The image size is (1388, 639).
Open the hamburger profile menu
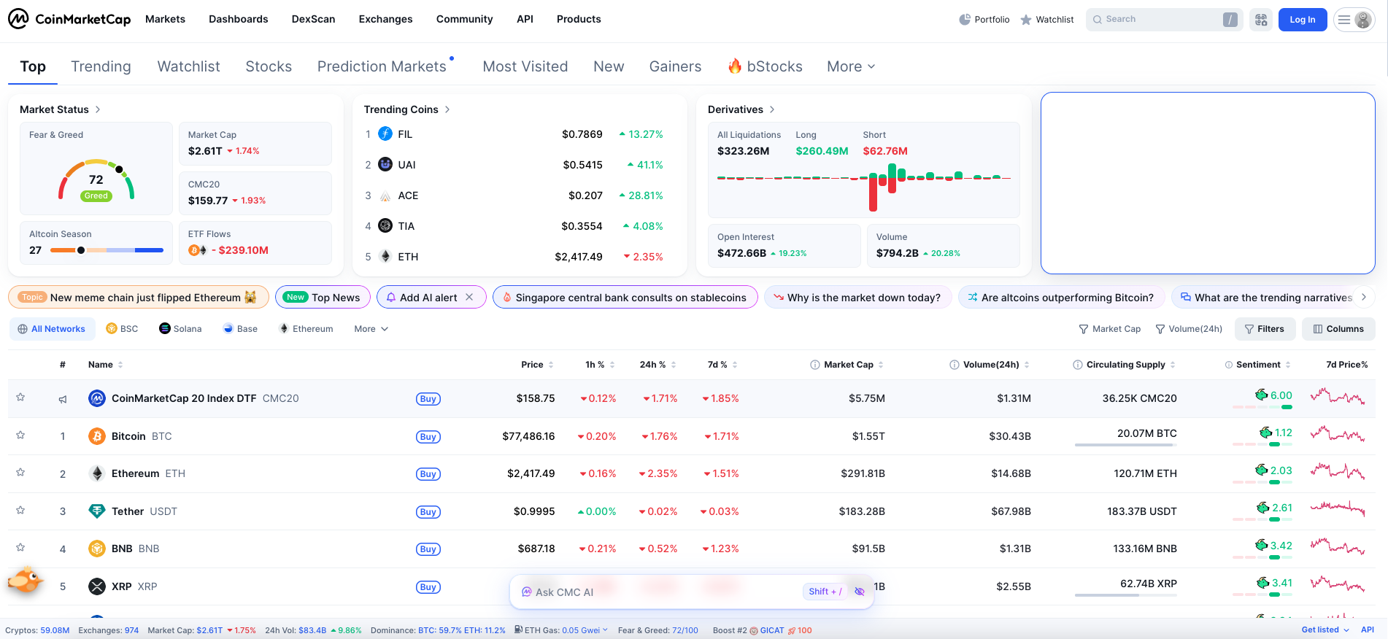1354,20
